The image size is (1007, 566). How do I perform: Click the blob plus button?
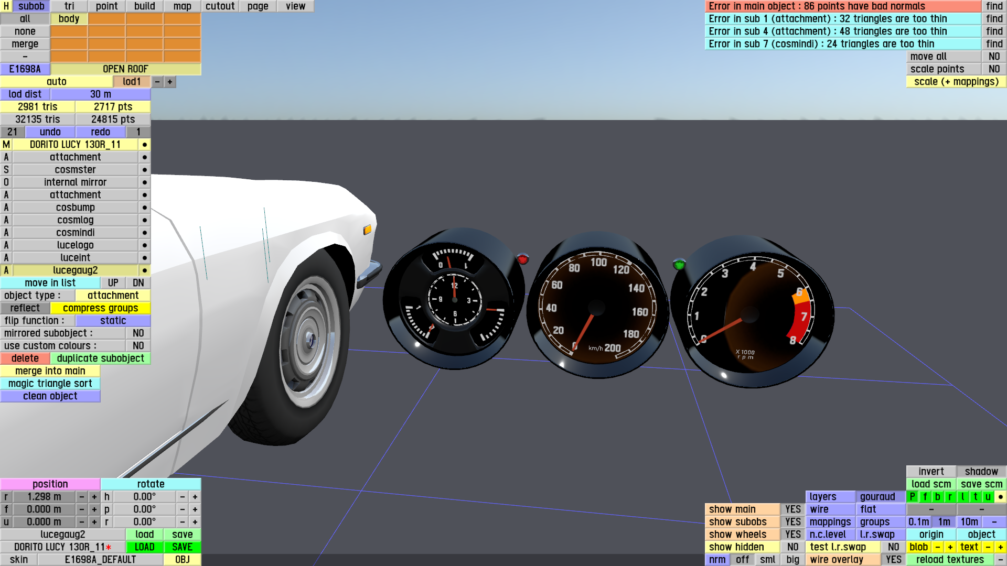click(950, 547)
